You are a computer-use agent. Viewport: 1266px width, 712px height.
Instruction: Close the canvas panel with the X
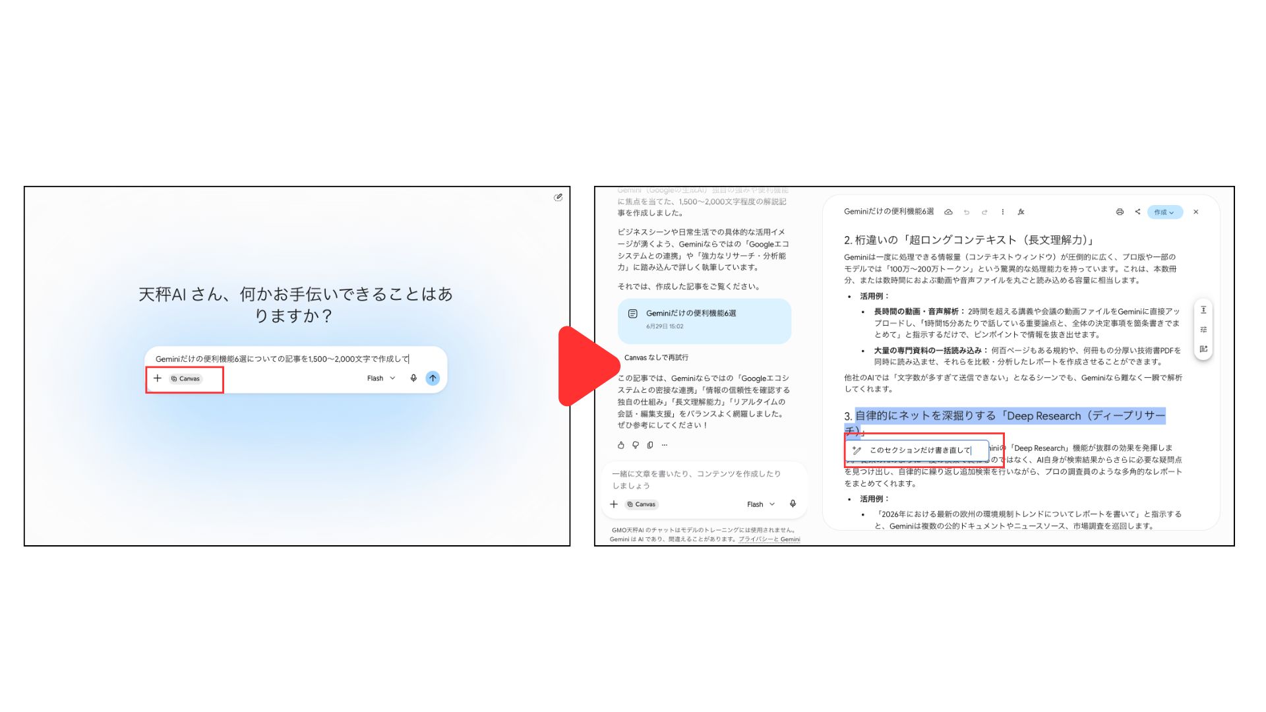1196,212
